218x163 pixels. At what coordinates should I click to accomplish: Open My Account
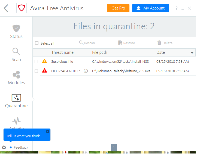click(x=151, y=8)
